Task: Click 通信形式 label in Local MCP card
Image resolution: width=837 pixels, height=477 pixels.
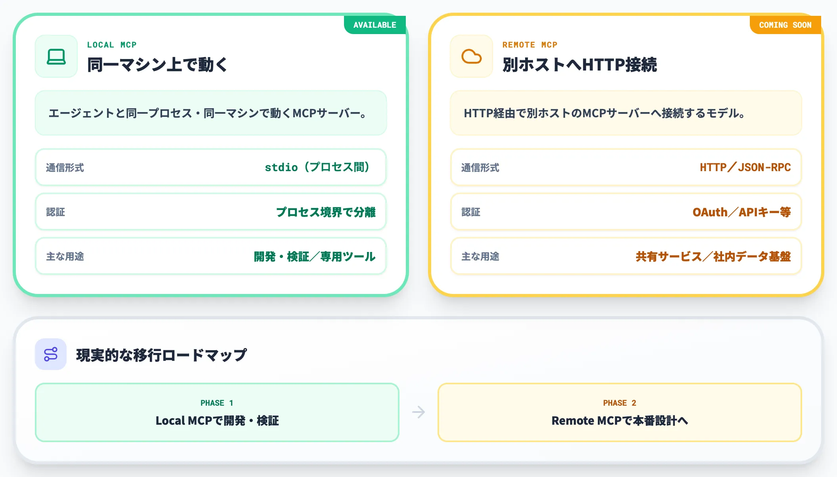Action: point(65,168)
